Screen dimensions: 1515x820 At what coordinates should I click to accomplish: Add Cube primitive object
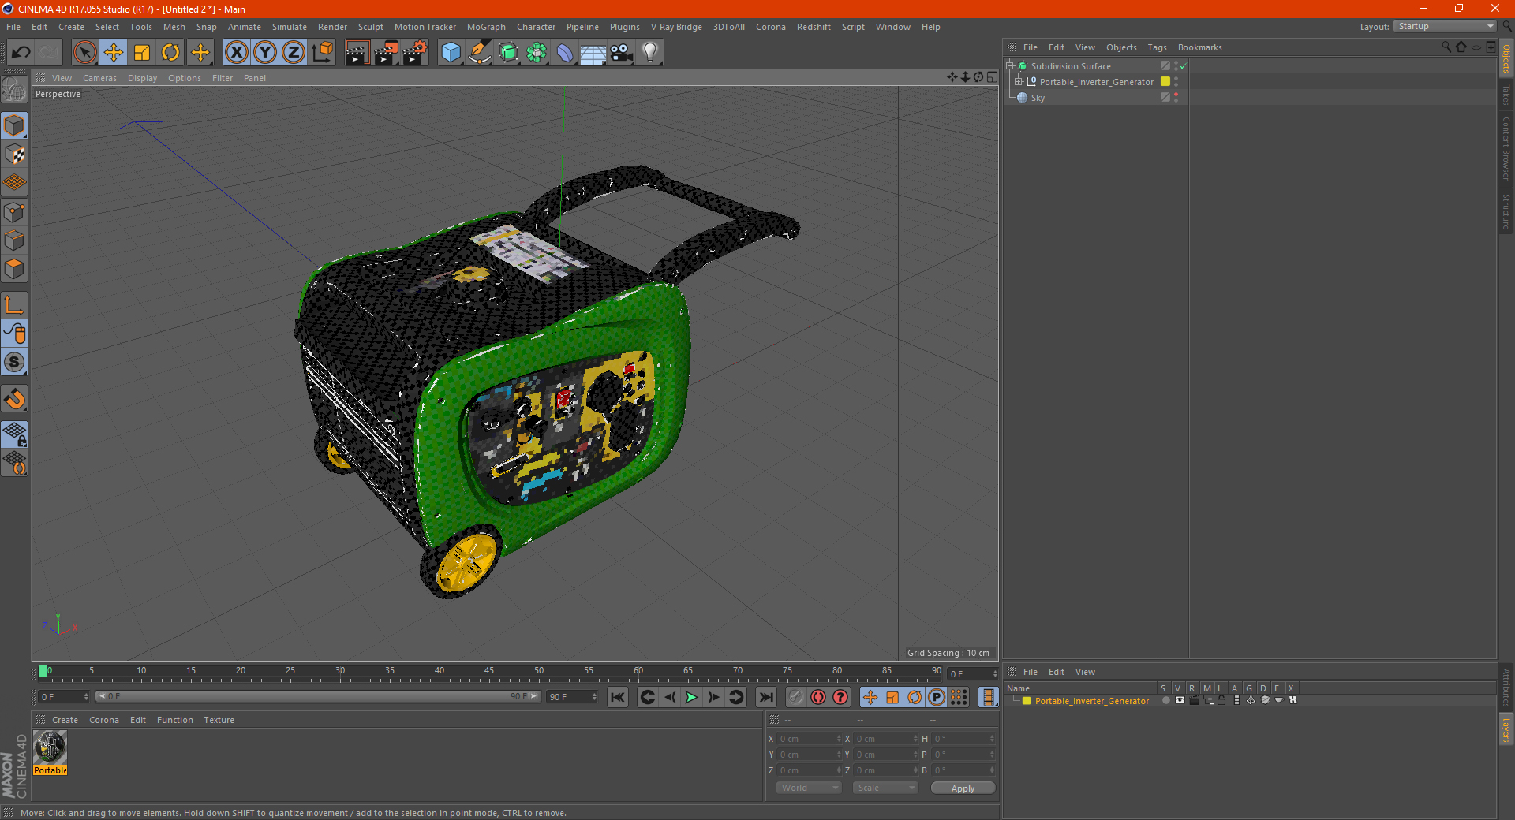pos(451,53)
